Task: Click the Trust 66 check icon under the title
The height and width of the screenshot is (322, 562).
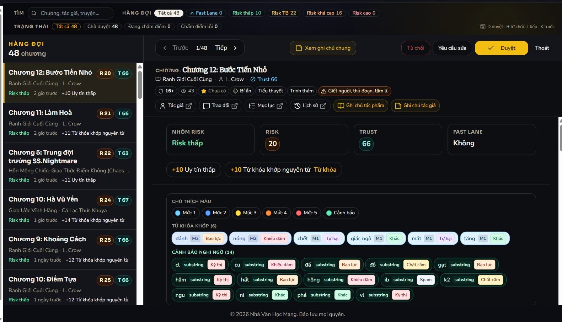Action: (253, 79)
